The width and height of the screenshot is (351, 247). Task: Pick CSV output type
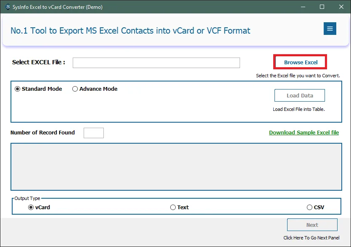click(310, 208)
